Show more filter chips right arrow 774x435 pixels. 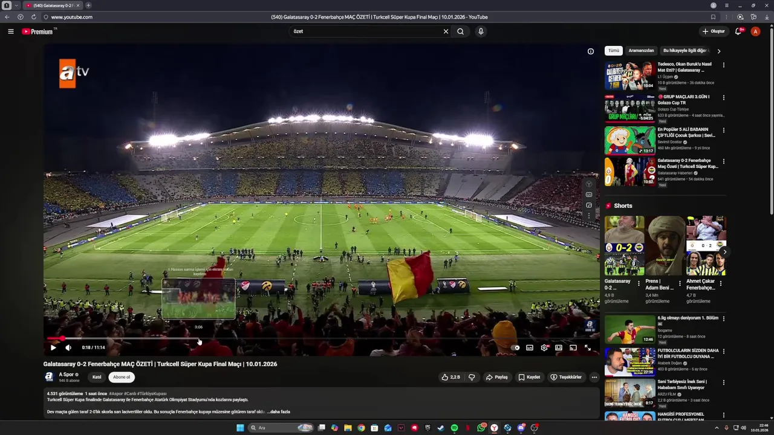click(x=719, y=51)
